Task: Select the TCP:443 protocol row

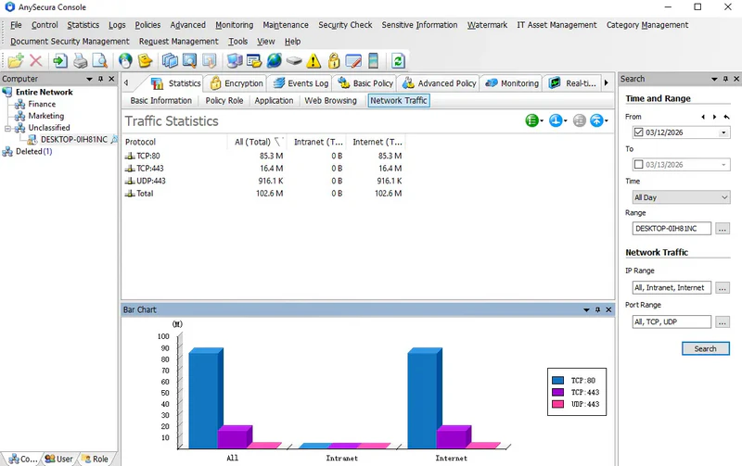Action: tap(263, 169)
